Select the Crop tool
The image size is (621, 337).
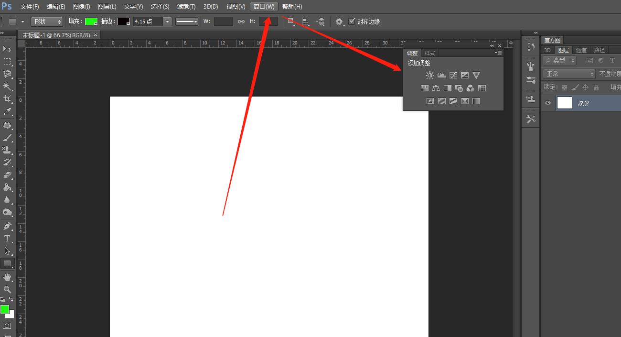tap(7, 99)
